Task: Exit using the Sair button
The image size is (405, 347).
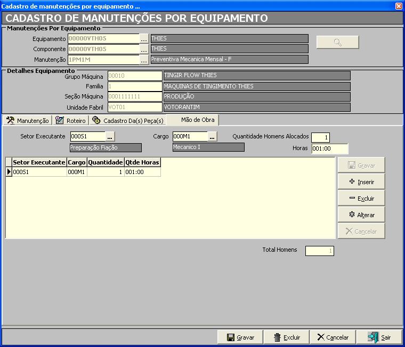Action: (x=379, y=337)
